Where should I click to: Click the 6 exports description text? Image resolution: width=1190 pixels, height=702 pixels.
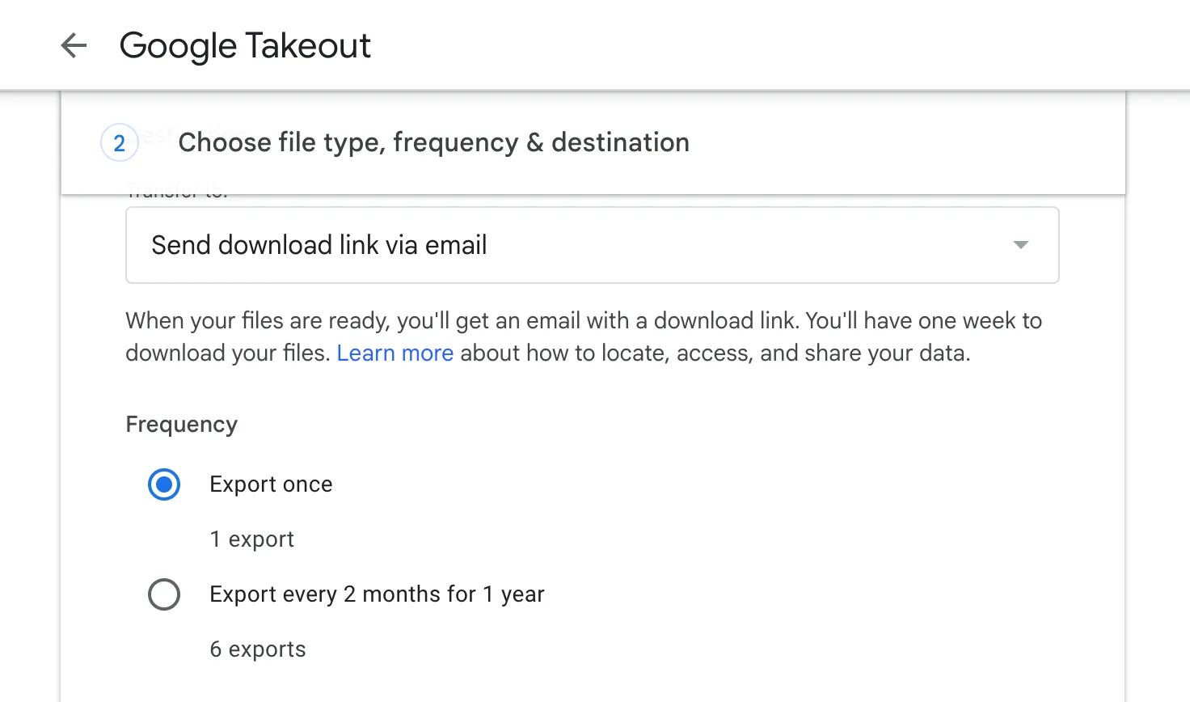257,649
